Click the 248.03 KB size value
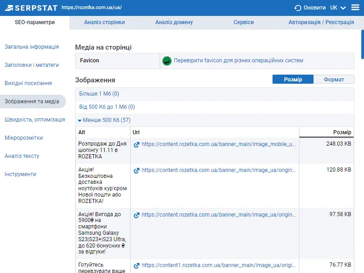364x273 pixels. [x=339, y=144]
